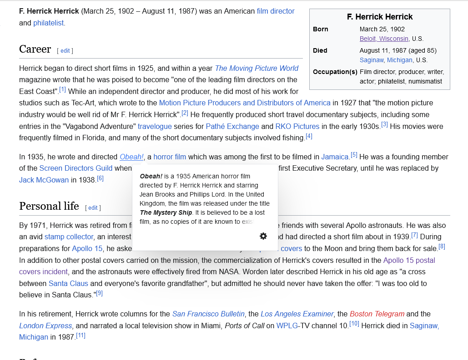Click 'Ports of Call' show title

(x=244, y=326)
